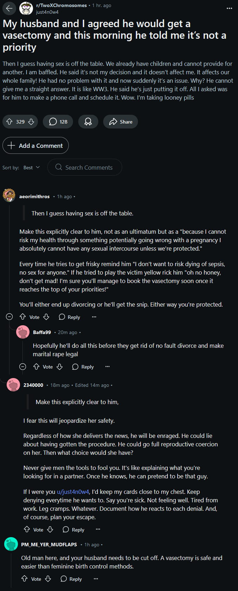The image size is (238, 591).
Task: Open the u/just4n0w4 user mention link
Action: [73, 492]
